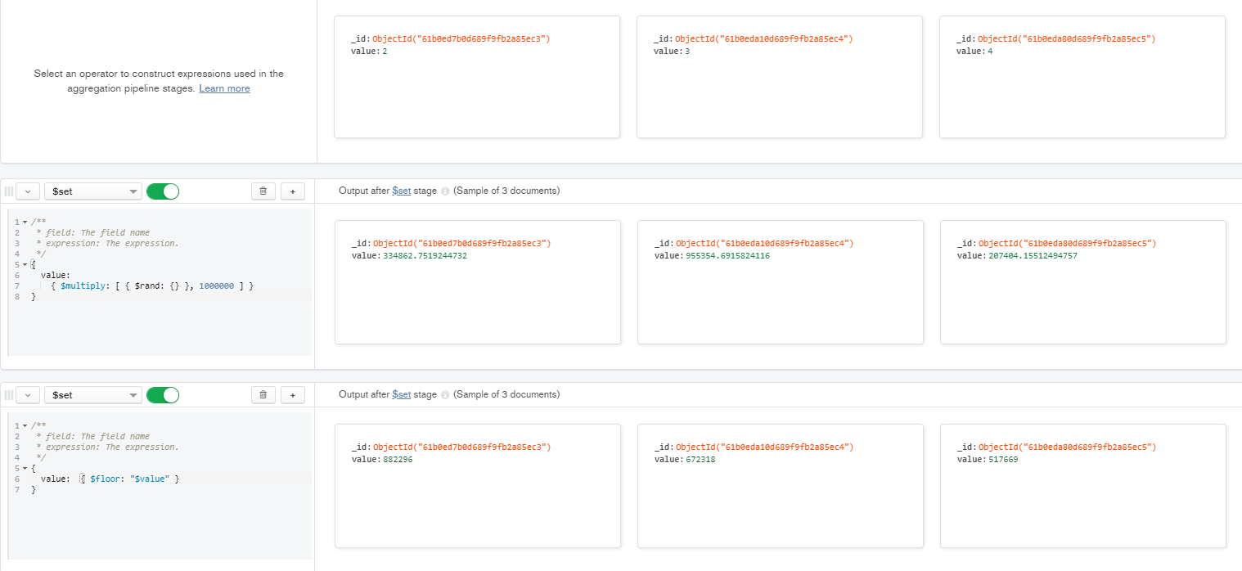Click value 334862.7519244732 in the output
Screen dimensions: 1242x571
coord(425,256)
